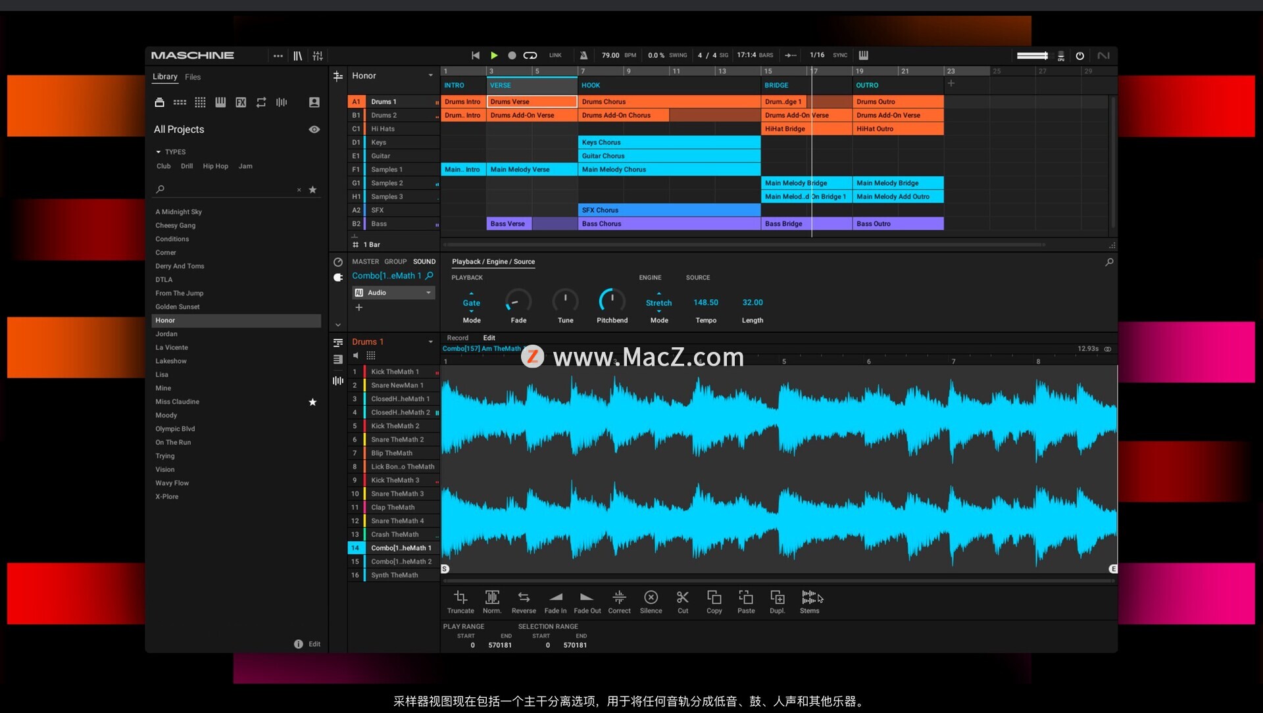Select the Loops type icon in browser
1263x713 pixels.
[261, 102]
